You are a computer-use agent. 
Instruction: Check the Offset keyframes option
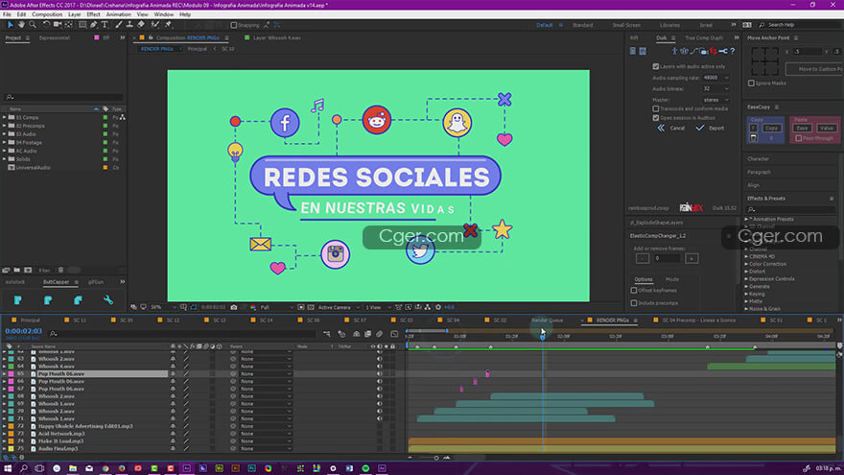(634, 290)
